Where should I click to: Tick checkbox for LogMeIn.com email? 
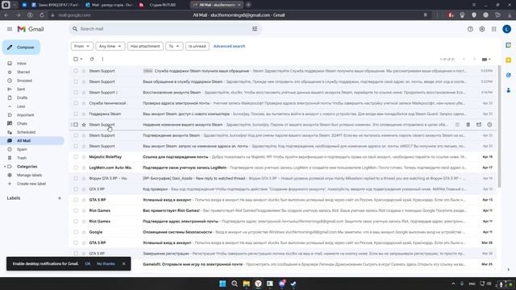pos(76,168)
